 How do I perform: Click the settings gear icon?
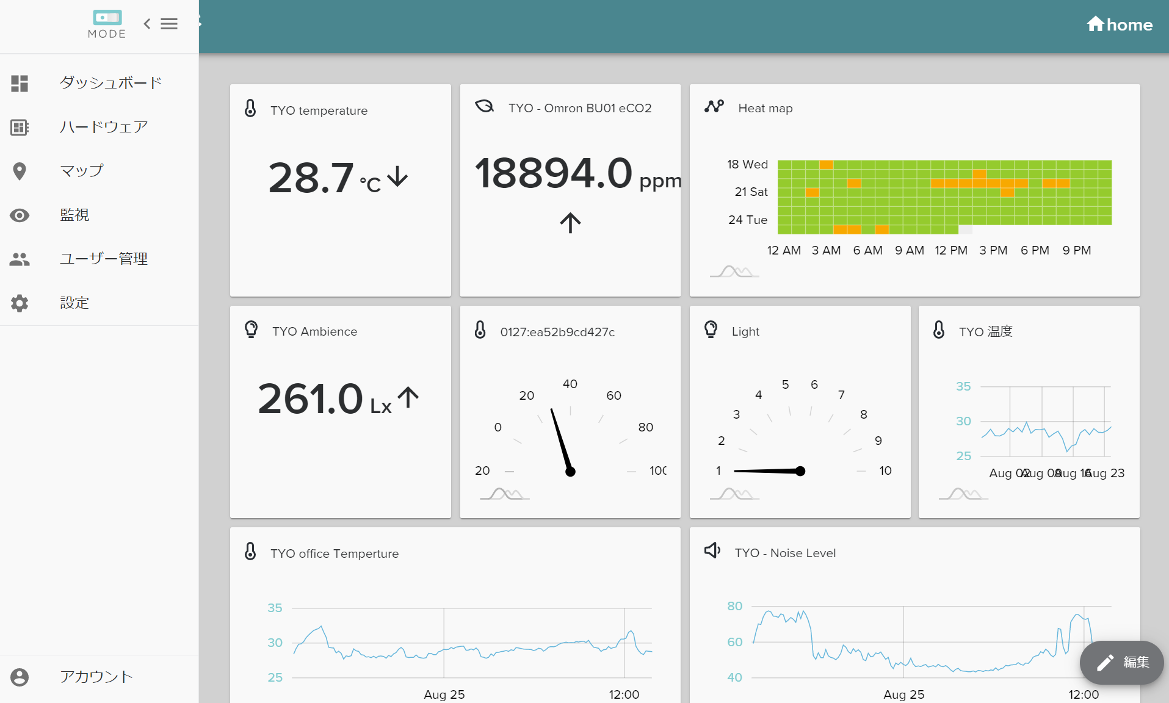20,303
